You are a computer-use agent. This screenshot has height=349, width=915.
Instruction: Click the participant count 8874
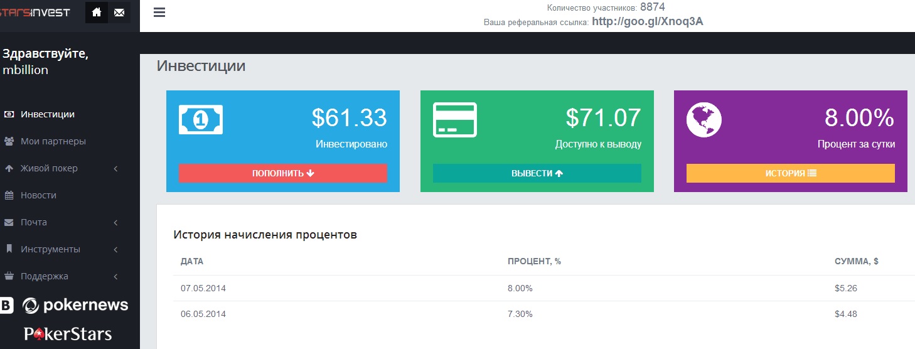tap(653, 8)
